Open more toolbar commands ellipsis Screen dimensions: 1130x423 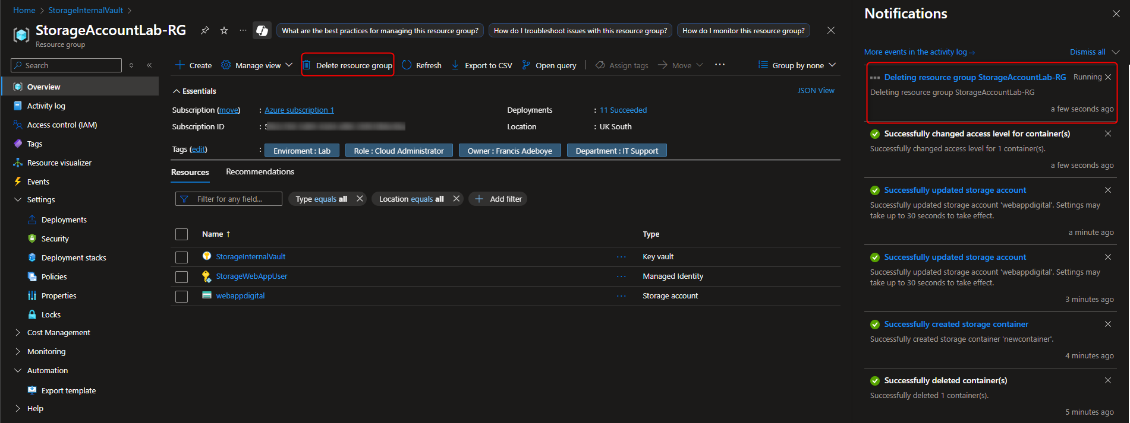point(720,65)
